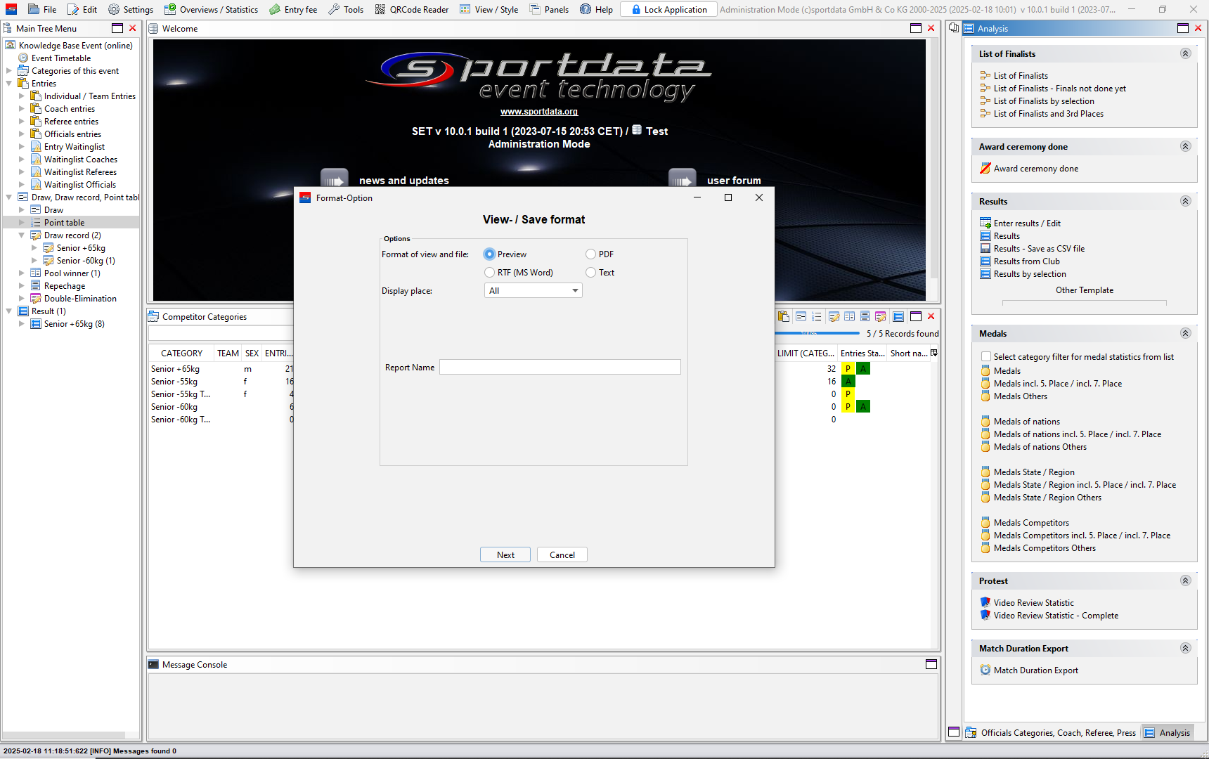The width and height of the screenshot is (1209, 759).
Task: Click the two-column split view icon
Action: click(849, 317)
